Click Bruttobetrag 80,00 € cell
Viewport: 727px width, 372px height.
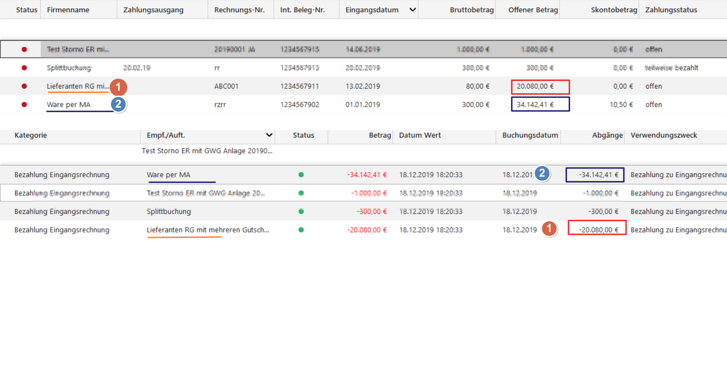(x=478, y=86)
